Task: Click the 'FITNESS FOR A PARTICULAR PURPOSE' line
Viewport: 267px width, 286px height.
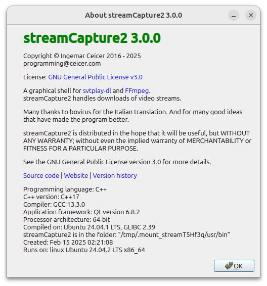Action: [81, 149]
